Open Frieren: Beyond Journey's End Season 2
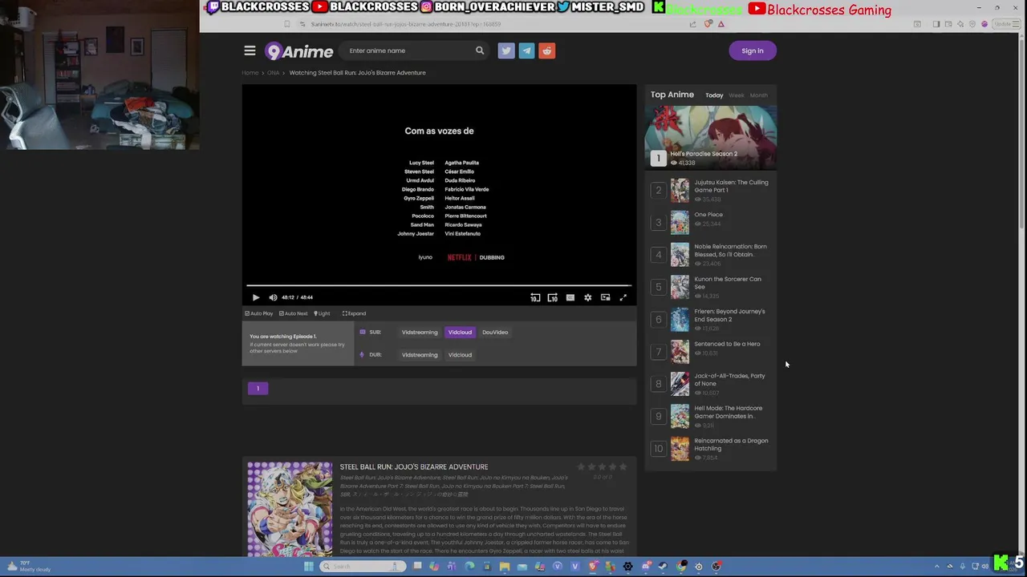The height and width of the screenshot is (577, 1027). tap(729, 315)
